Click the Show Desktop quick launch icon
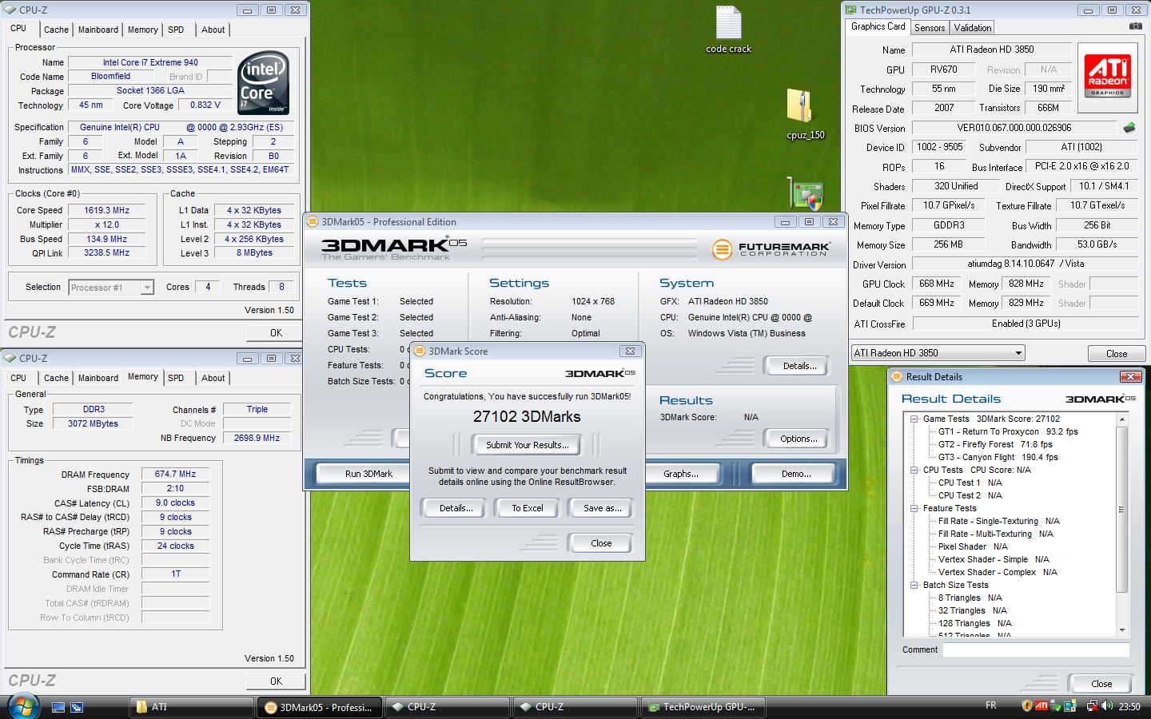 coord(58,707)
